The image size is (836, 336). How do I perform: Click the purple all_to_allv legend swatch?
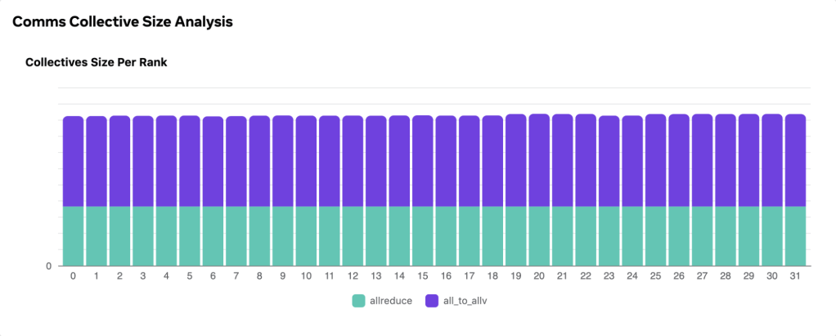pyautogui.click(x=432, y=301)
